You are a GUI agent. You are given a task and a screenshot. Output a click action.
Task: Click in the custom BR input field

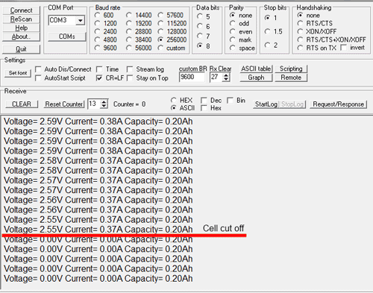(x=192, y=77)
